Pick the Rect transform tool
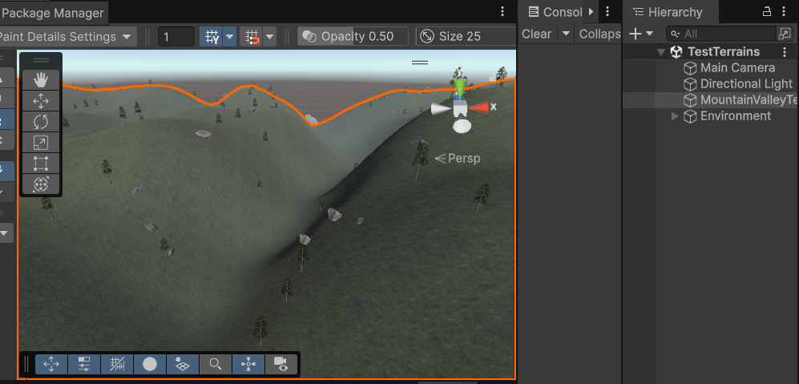The height and width of the screenshot is (384, 799). pyautogui.click(x=41, y=164)
